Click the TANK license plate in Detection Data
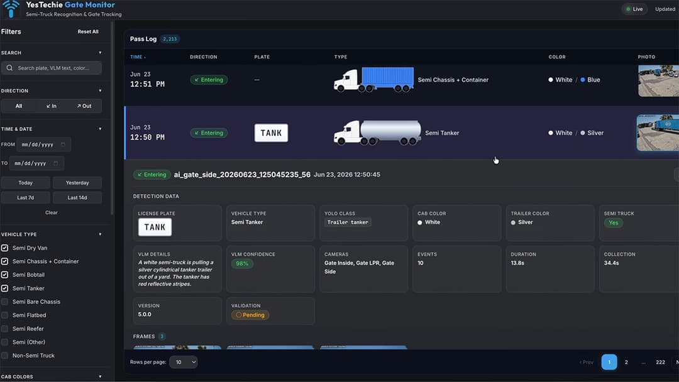The image size is (679, 382). (155, 227)
